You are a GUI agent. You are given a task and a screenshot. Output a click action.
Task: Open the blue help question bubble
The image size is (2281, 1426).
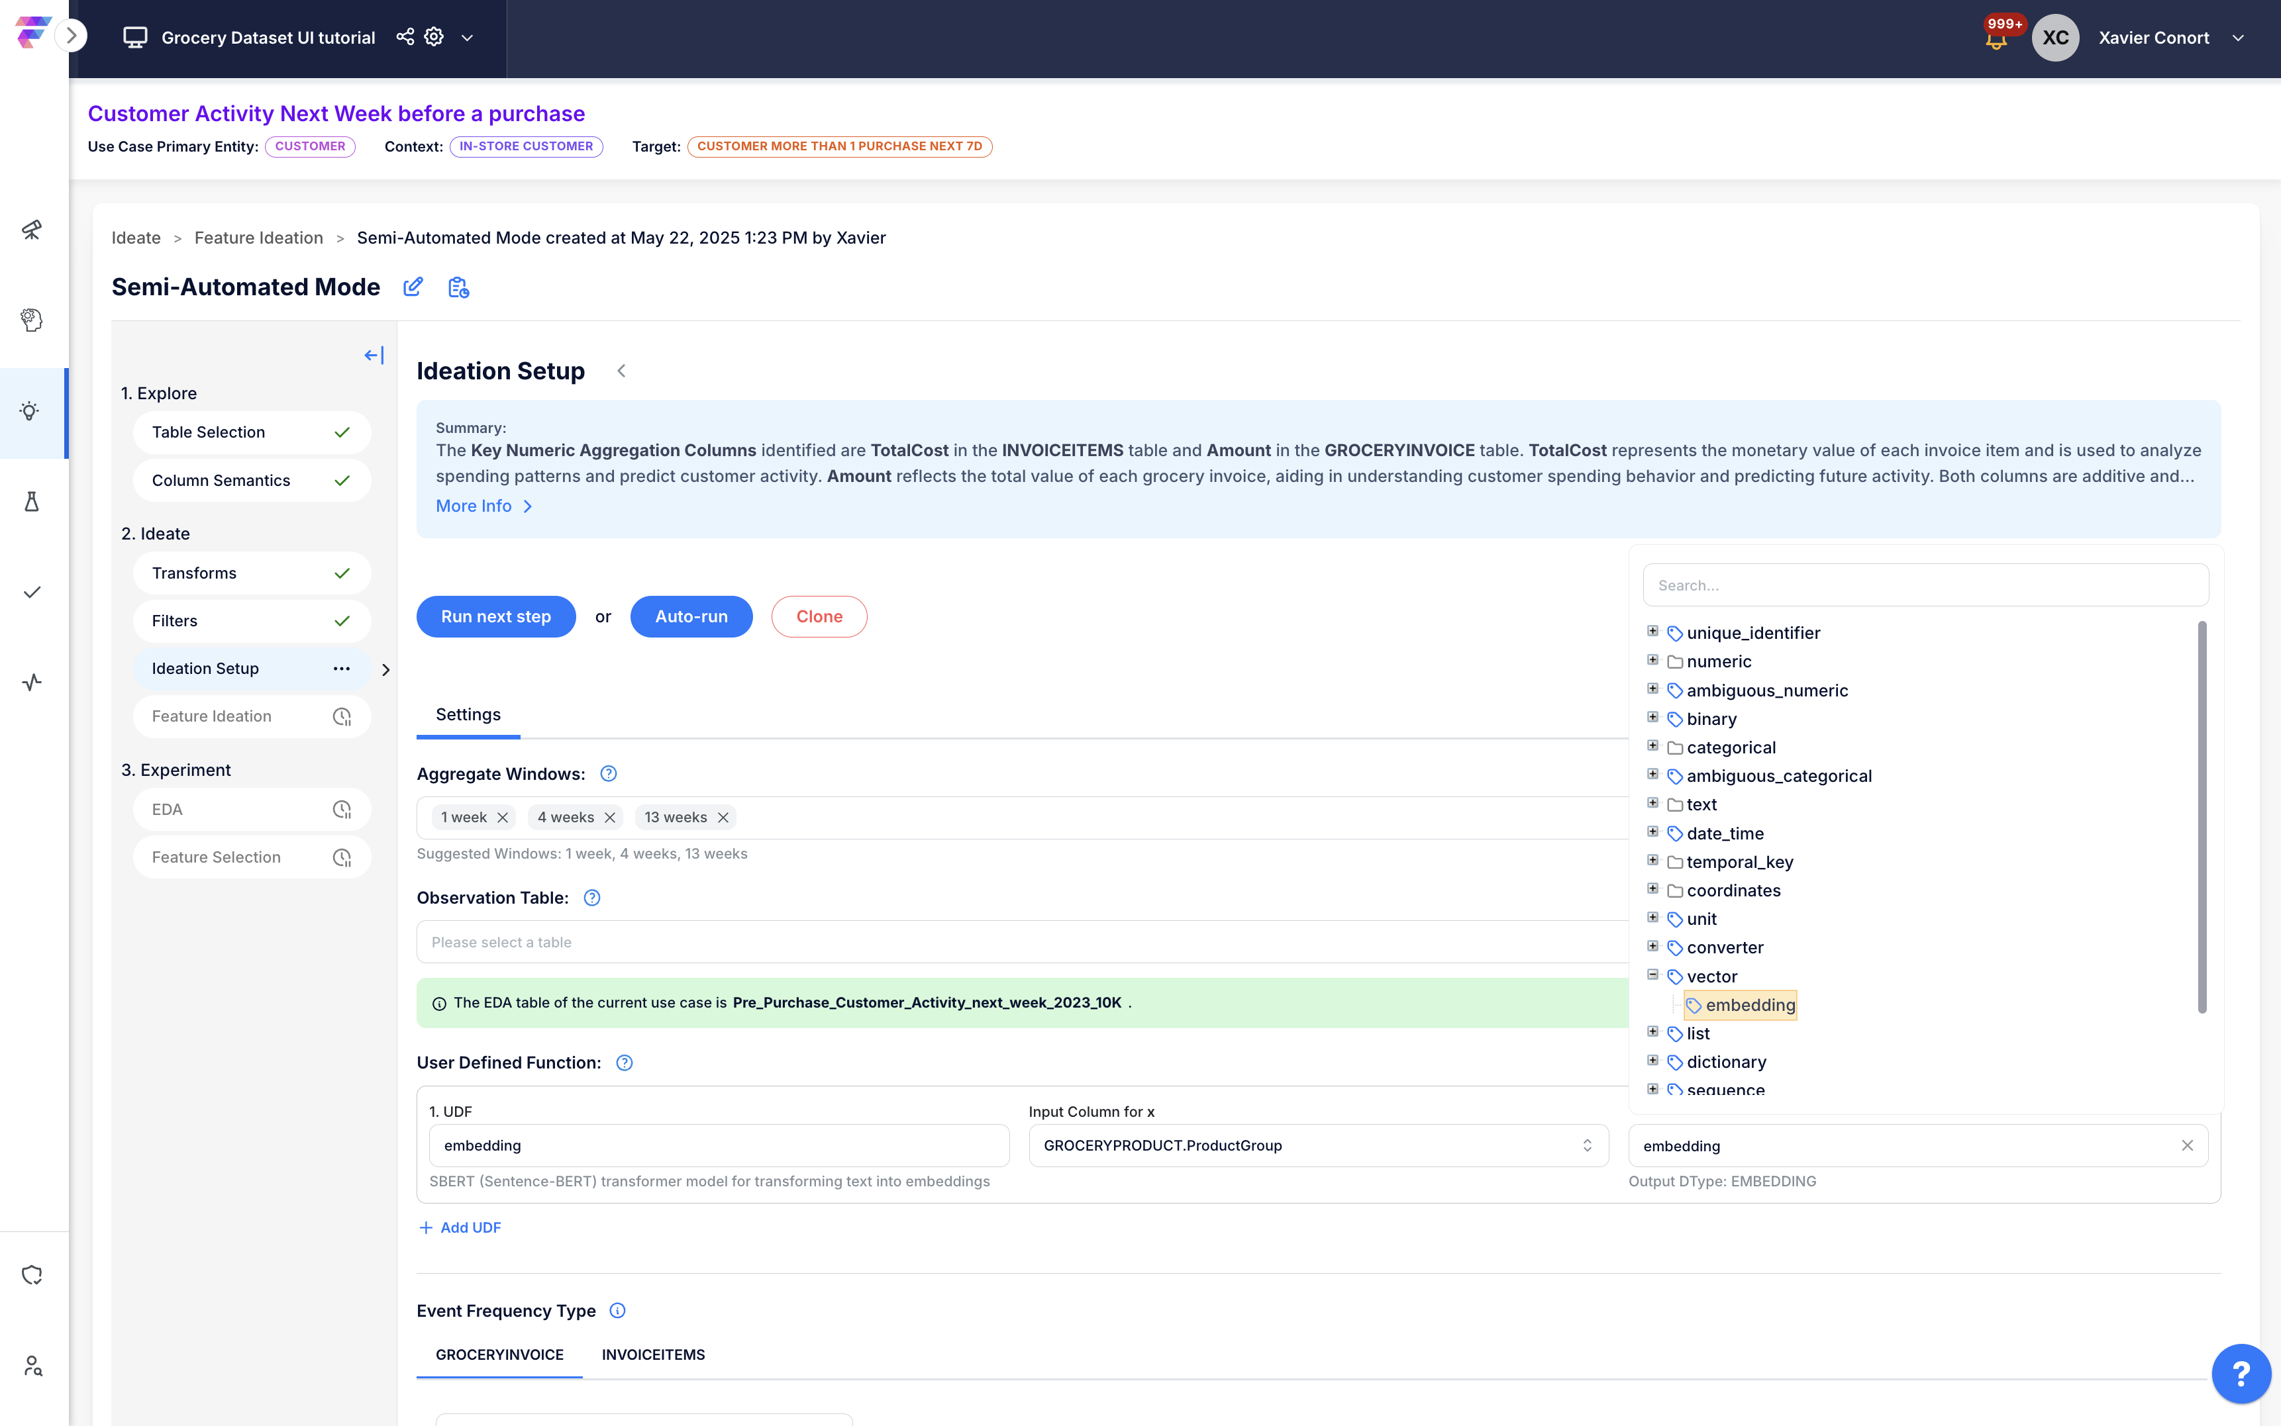(x=2241, y=1373)
